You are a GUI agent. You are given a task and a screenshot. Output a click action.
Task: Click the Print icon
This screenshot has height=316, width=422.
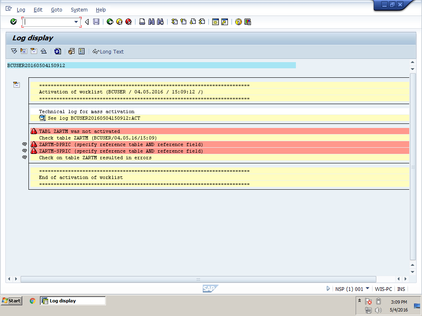(x=142, y=22)
